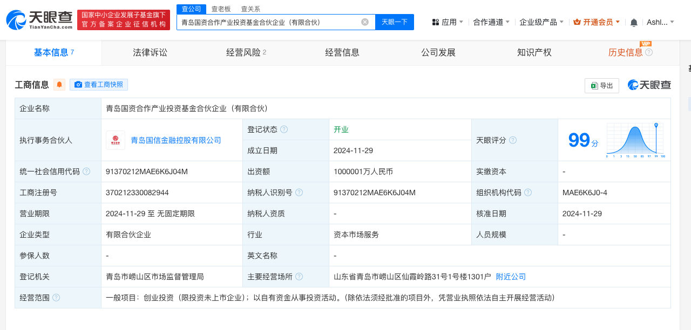Expand the 企业级产品 dropdown

pyautogui.click(x=541, y=22)
